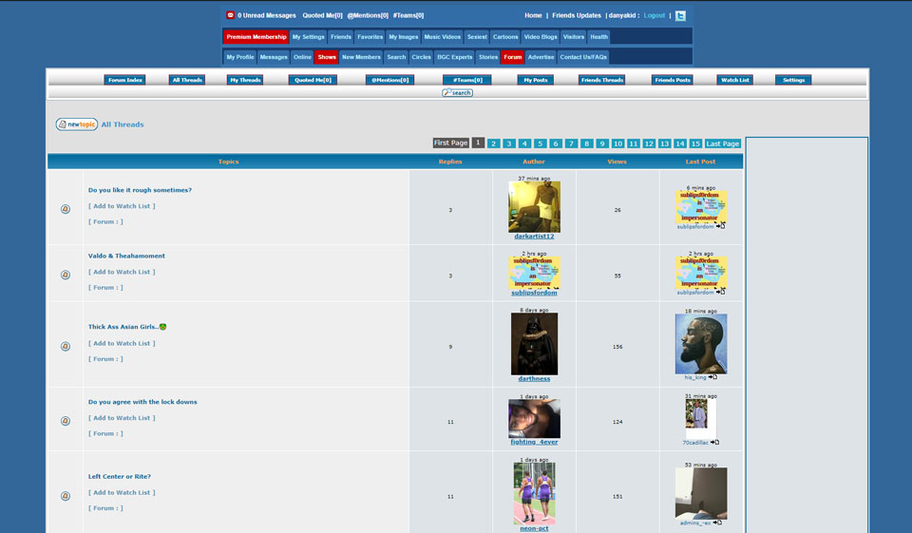Open the Twitter icon in header
The width and height of the screenshot is (912, 533).
tap(680, 16)
